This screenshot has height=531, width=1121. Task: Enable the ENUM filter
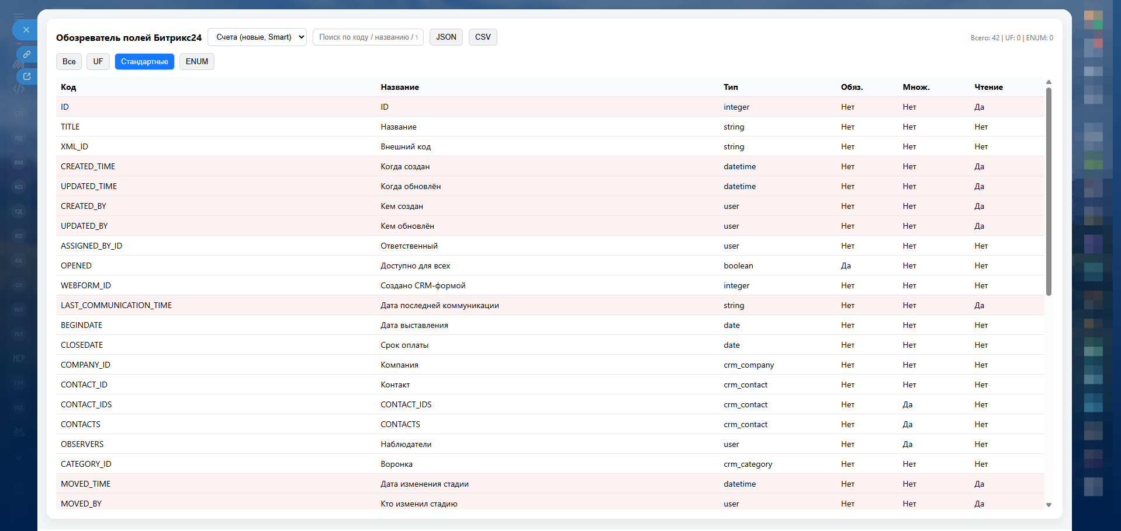(x=196, y=62)
